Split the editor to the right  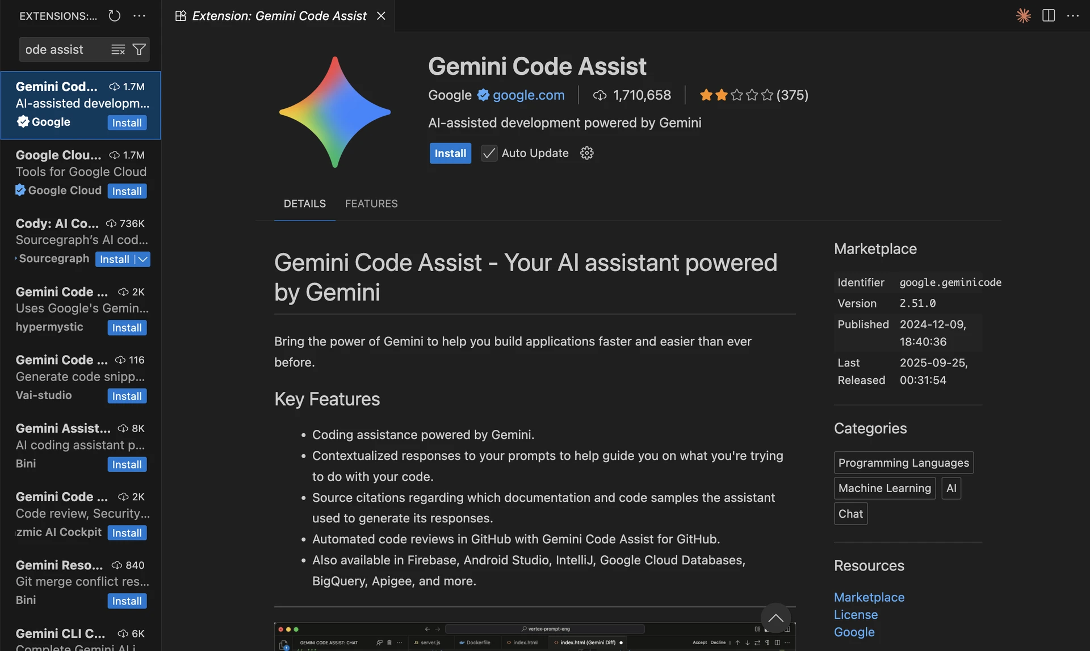pyautogui.click(x=1049, y=16)
